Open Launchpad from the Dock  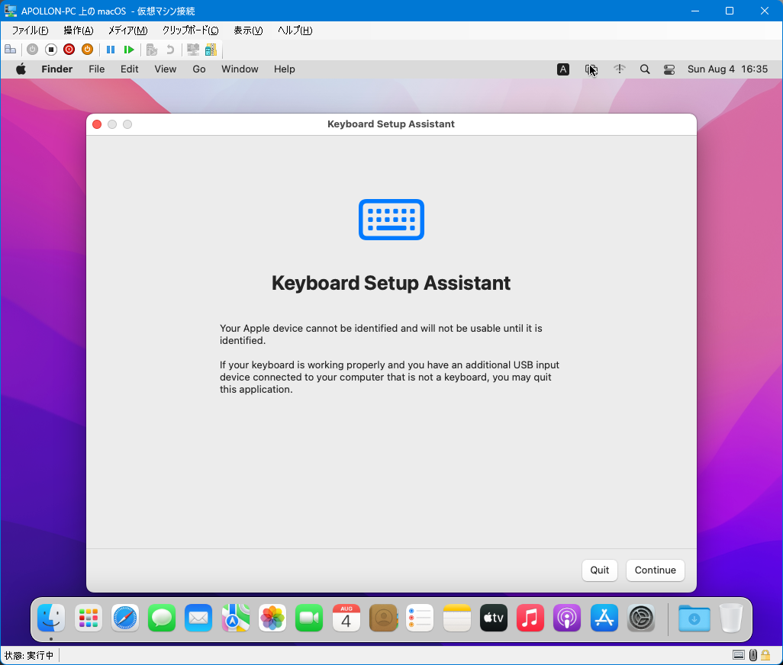(89, 618)
